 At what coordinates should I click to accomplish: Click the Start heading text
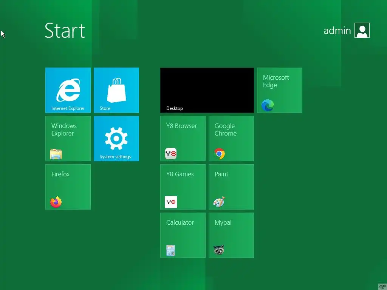[65, 31]
